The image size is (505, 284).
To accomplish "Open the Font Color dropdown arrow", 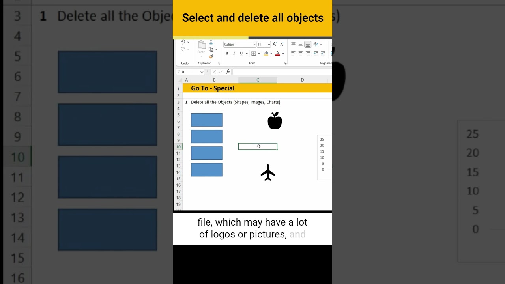I will [283, 54].
